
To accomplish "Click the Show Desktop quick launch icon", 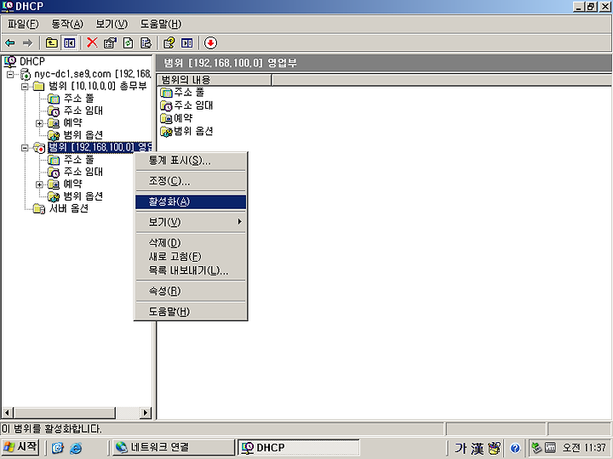I will pyautogui.click(x=58, y=448).
